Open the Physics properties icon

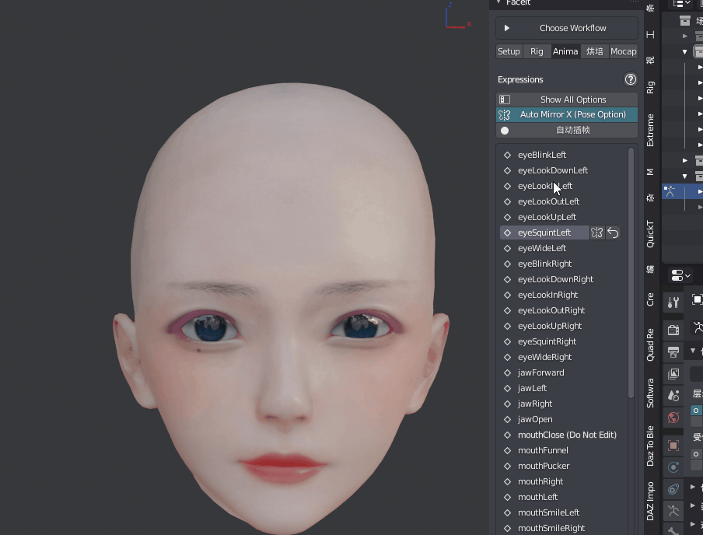click(673, 467)
